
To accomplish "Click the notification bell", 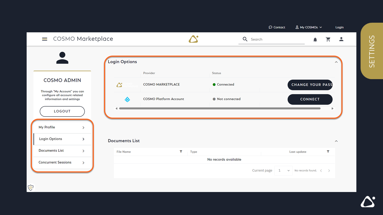I will click(315, 39).
